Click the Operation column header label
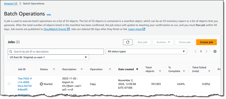Viewport: 226px width, 99px height. 96,69
